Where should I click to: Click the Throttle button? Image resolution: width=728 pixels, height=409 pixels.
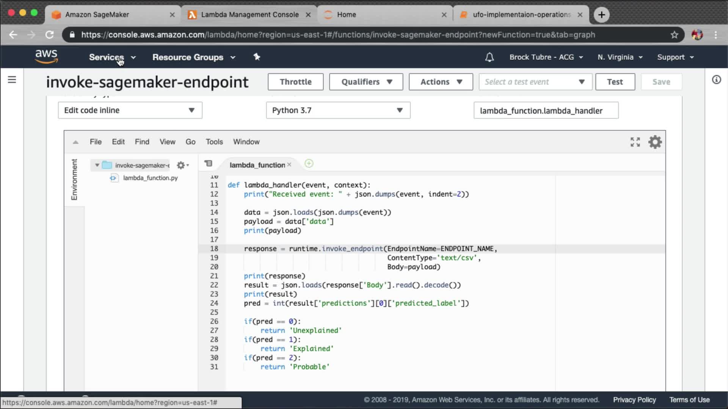pyautogui.click(x=295, y=82)
